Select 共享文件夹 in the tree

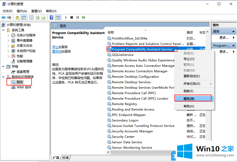pos(25,46)
